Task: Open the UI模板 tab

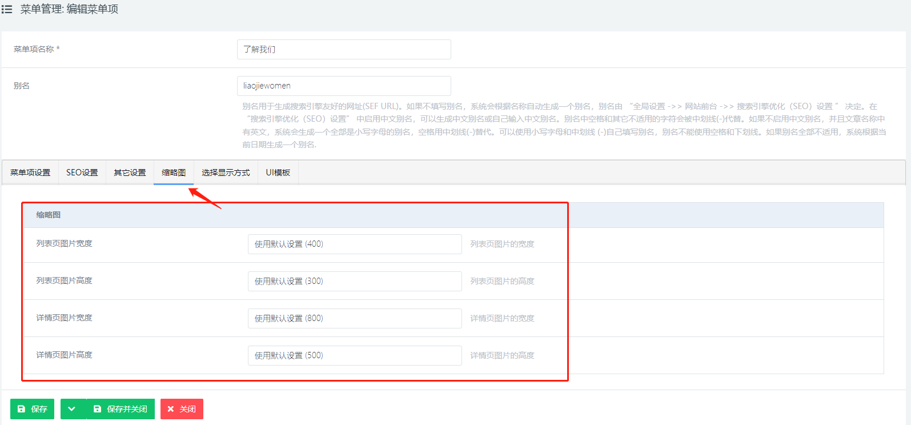Action: 278,173
